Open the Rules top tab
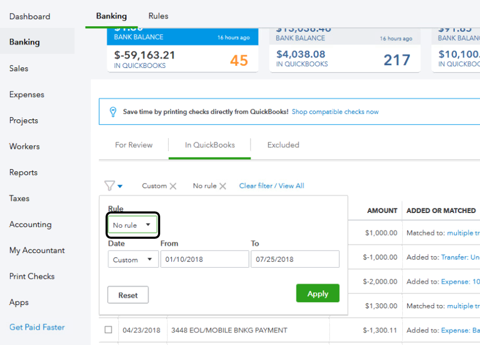The image size is (480, 345). click(x=158, y=16)
